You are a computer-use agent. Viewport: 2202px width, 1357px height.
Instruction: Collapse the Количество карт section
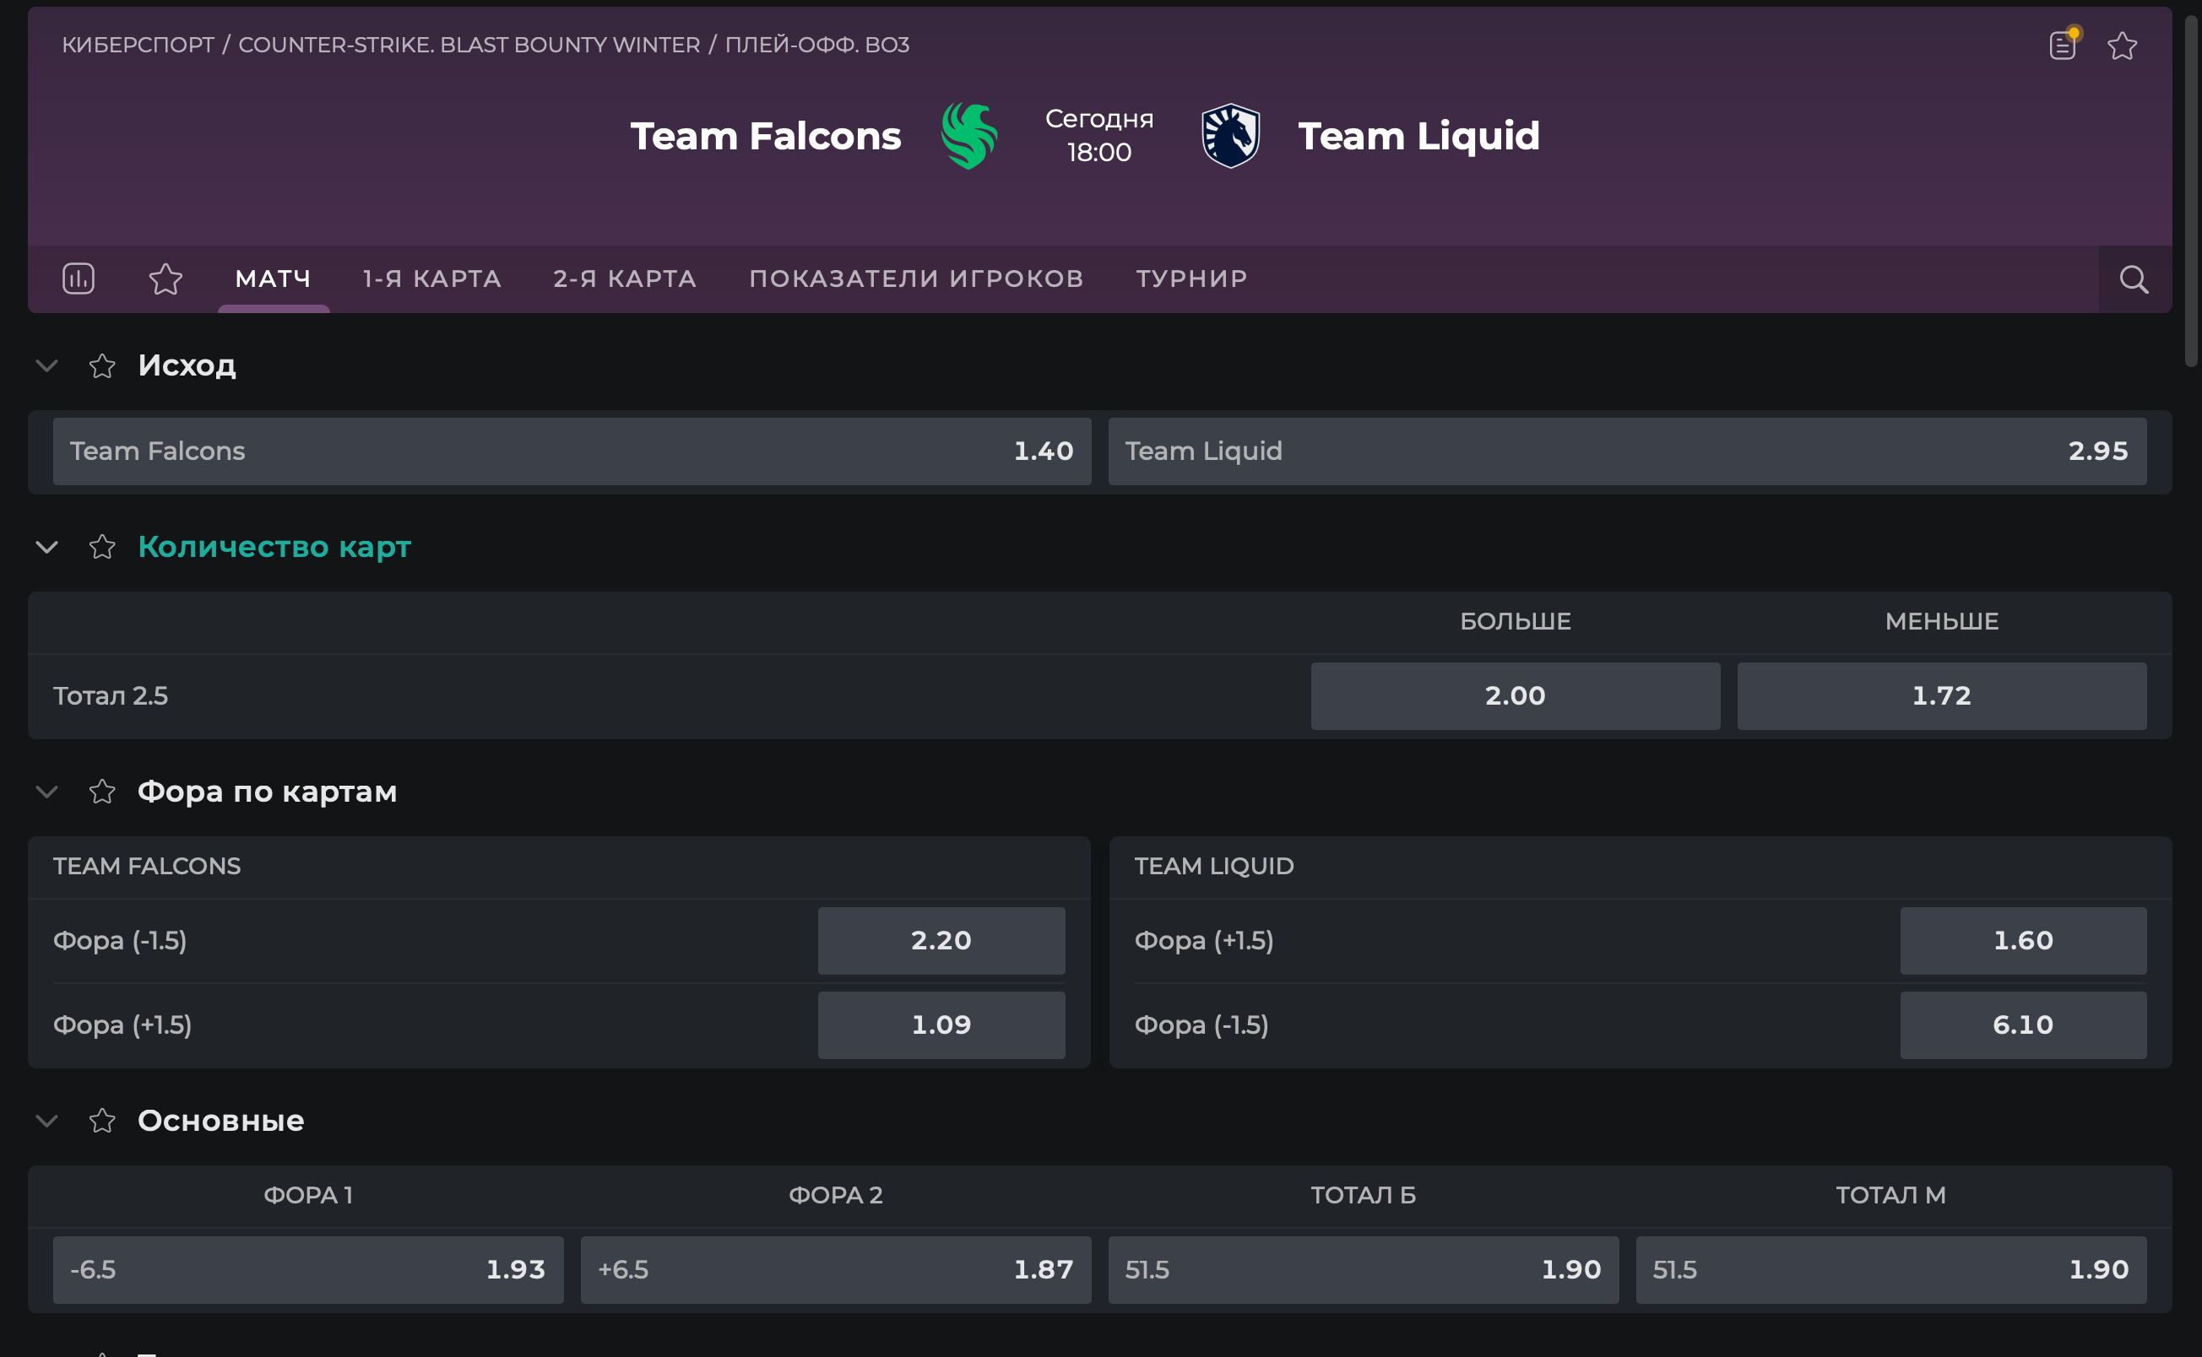coord(46,547)
